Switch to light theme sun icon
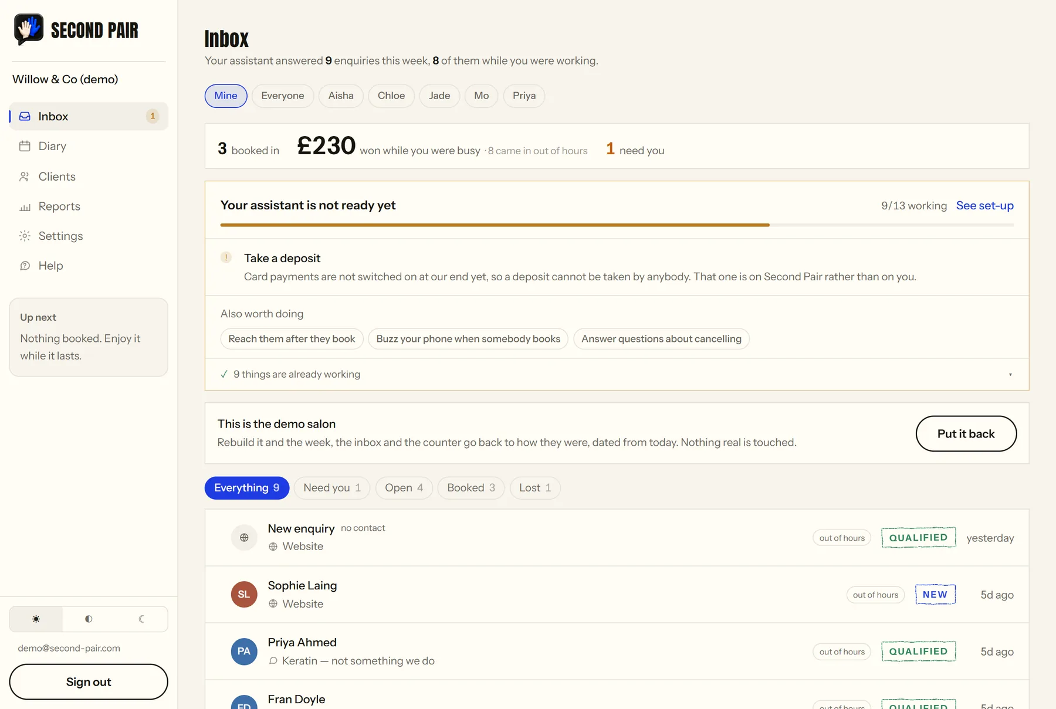 click(36, 619)
